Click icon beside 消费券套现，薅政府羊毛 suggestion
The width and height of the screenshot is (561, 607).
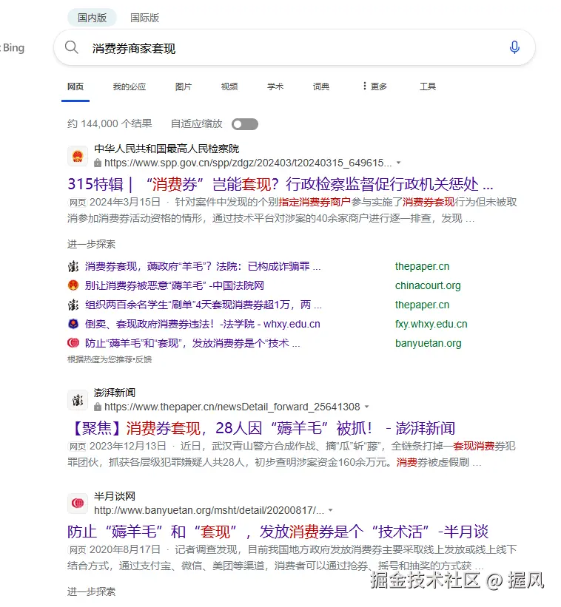pos(73,266)
